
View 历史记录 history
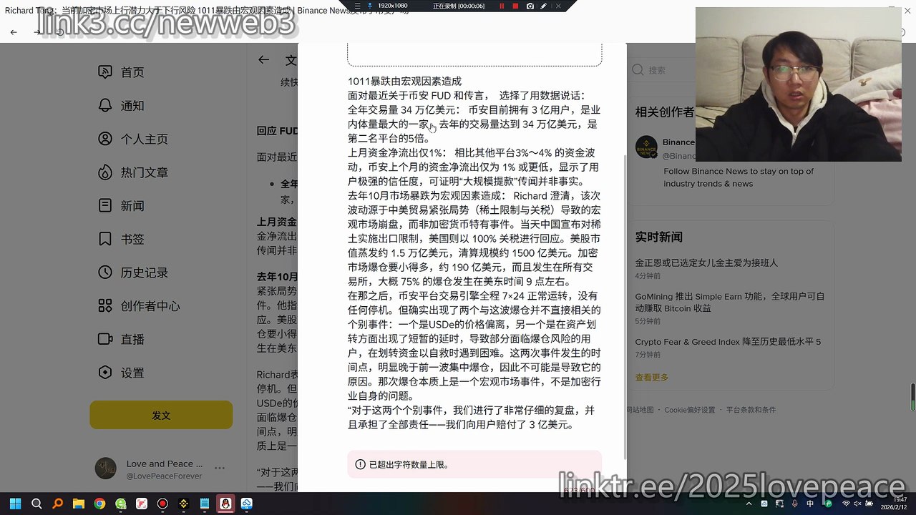pyautogui.click(x=133, y=273)
